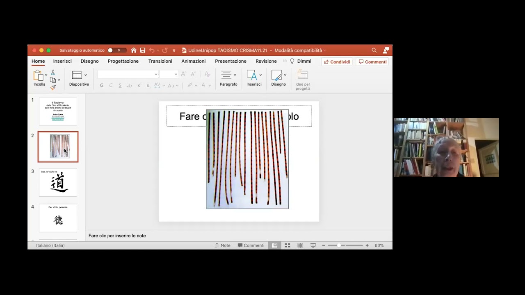Open the copy options dropdown arrow
Viewport: 525px width, 295px height.
click(59, 80)
